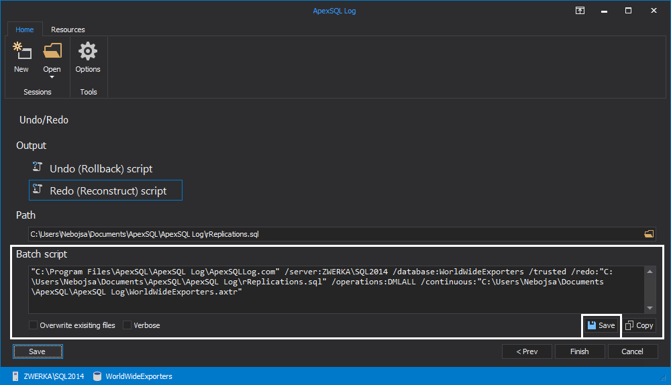Save the batch script with the disk icon
Viewport: 671px width, 385px height.
[601, 325]
